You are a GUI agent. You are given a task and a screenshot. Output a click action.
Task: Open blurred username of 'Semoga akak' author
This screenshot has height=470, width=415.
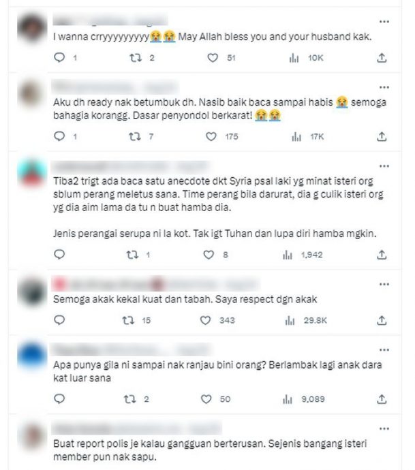(x=155, y=284)
